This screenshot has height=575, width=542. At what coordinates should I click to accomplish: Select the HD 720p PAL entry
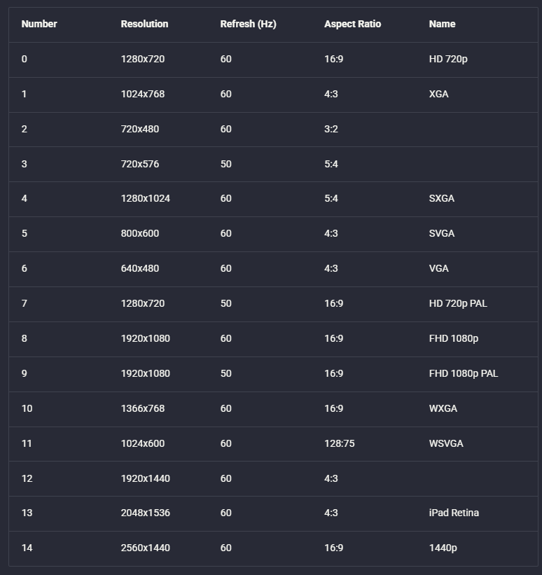[458, 304]
